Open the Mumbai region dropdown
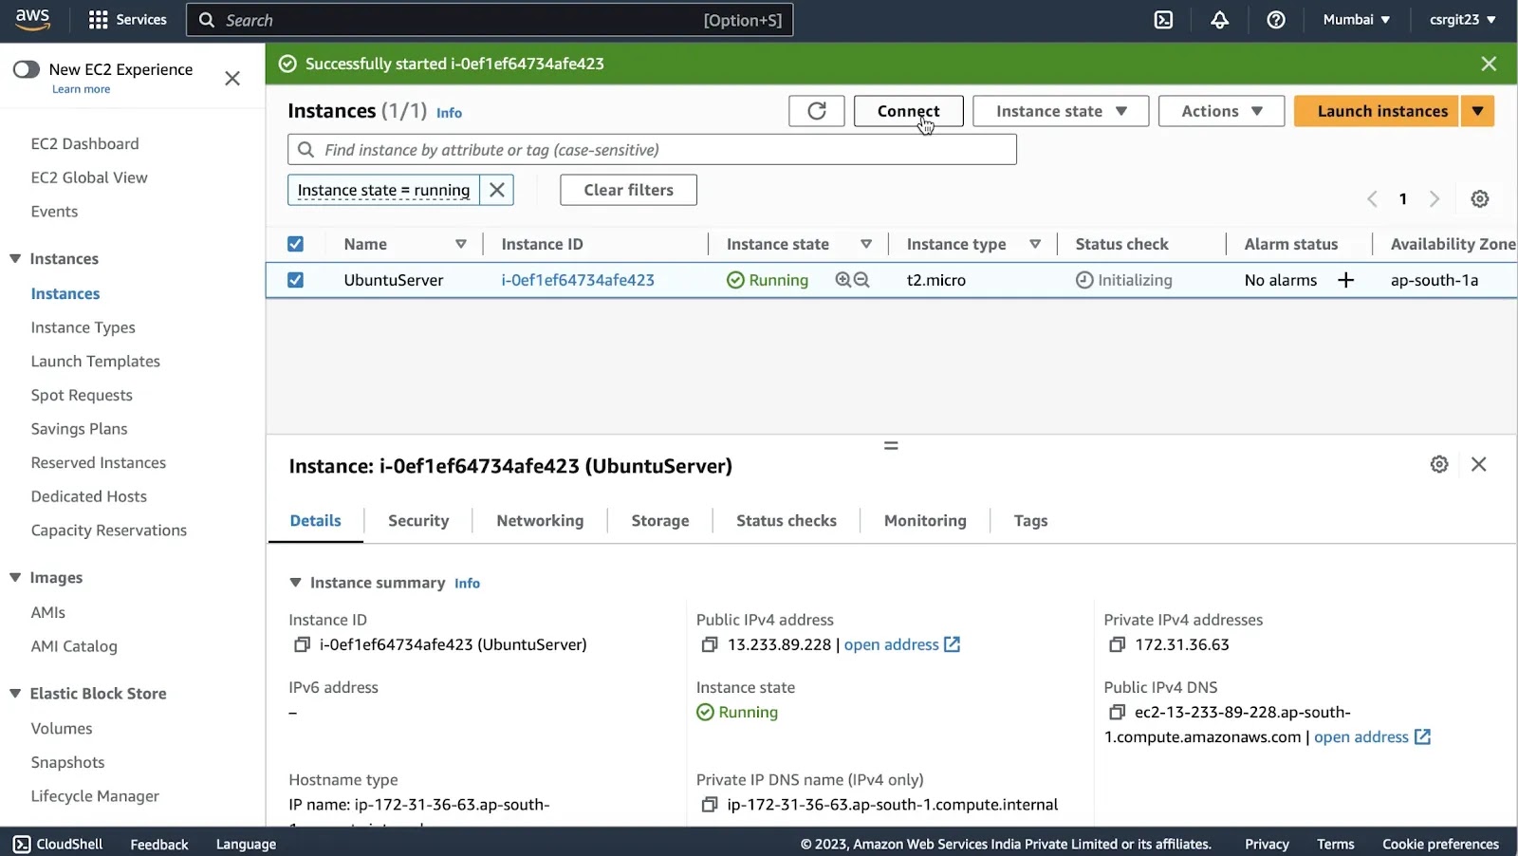Viewport: 1518px width, 856px height. (x=1357, y=20)
